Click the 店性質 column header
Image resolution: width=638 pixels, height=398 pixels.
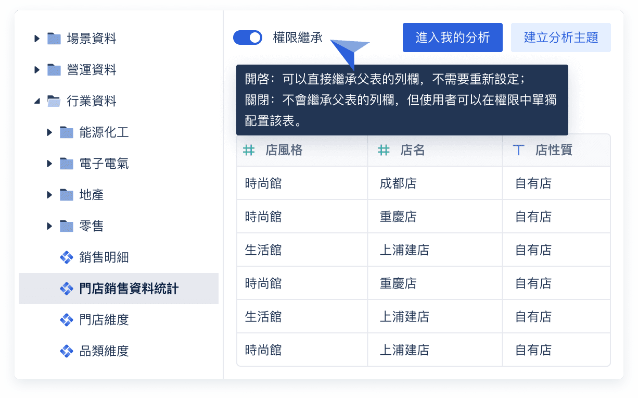(x=556, y=150)
